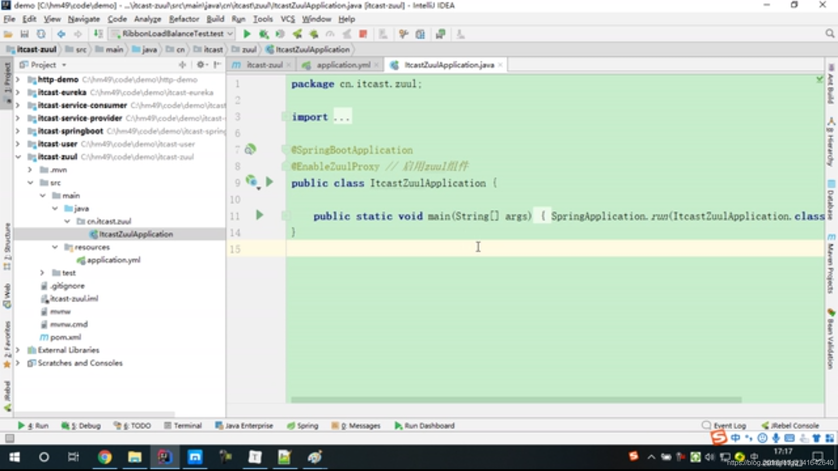This screenshot has width=838, height=471.
Task: Click the Sogou input method icon
Action: click(718, 437)
